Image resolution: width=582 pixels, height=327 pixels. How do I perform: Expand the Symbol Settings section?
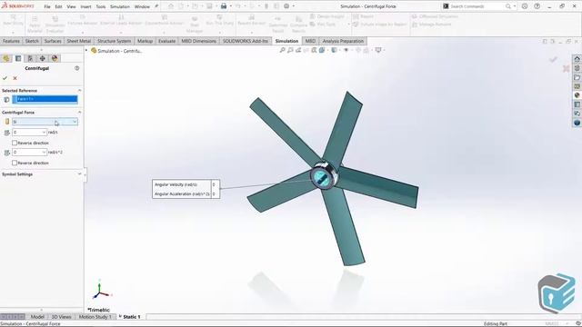[x=79, y=174]
